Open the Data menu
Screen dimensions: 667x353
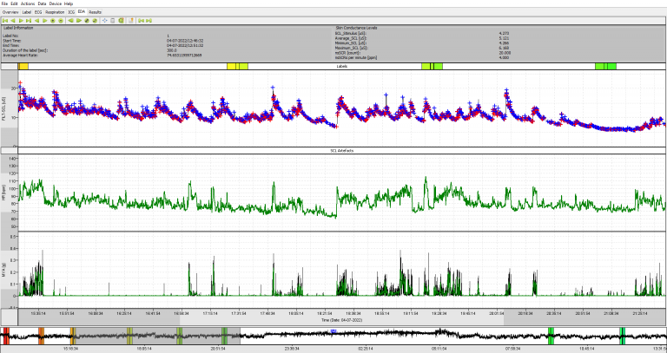[42, 3]
